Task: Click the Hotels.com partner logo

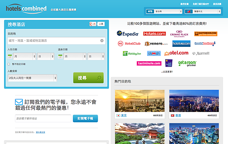Action: 154,34
